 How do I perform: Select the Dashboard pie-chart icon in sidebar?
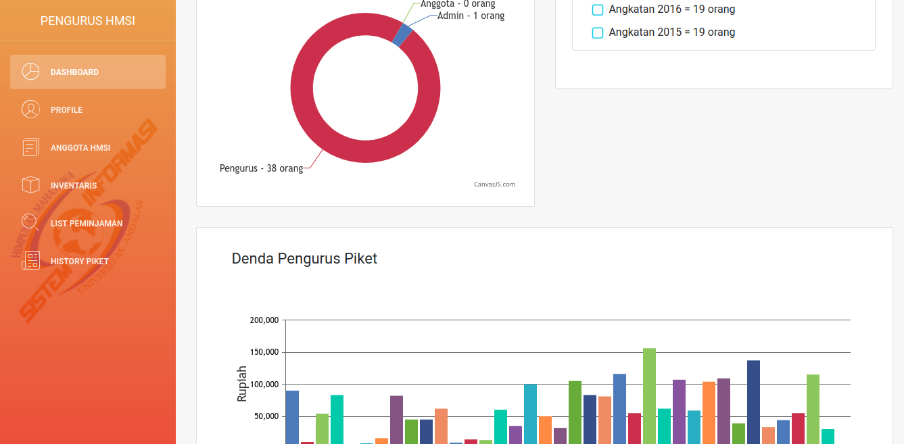(30, 72)
